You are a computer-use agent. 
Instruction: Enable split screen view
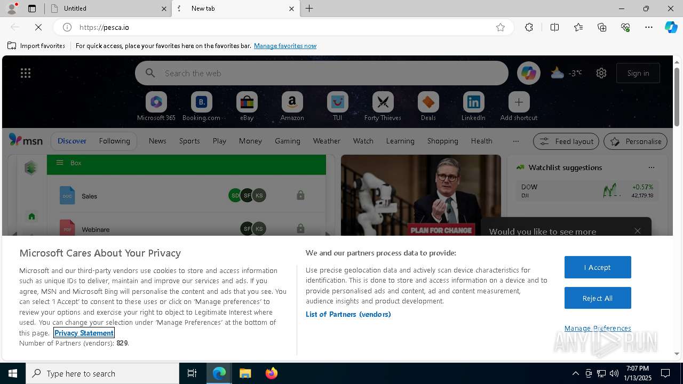[x=554, y=27]
